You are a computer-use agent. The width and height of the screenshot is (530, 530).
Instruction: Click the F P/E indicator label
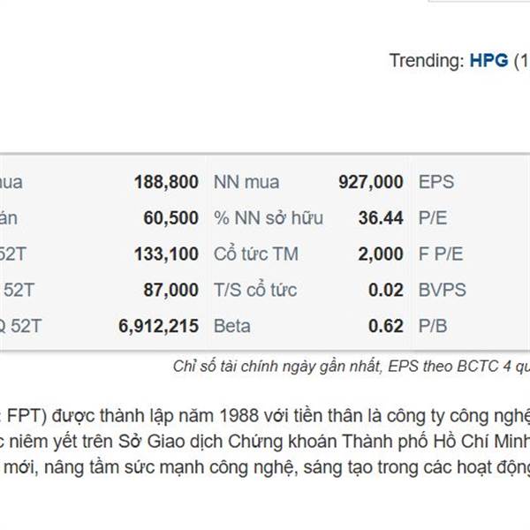point(442,254)
